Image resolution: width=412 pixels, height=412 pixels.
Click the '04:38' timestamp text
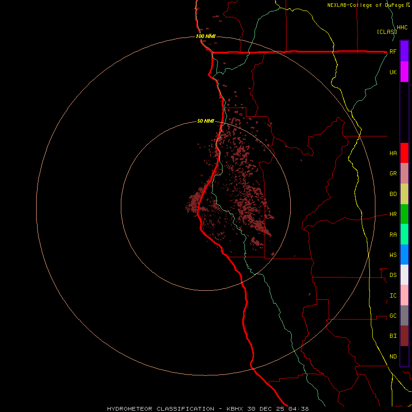click(299, 409)
